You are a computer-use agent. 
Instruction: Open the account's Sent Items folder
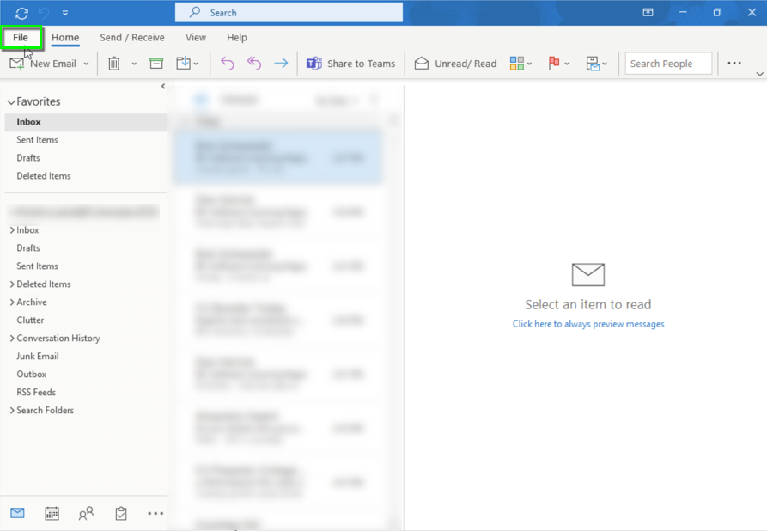pyautogui.click(x=37, y=266)
